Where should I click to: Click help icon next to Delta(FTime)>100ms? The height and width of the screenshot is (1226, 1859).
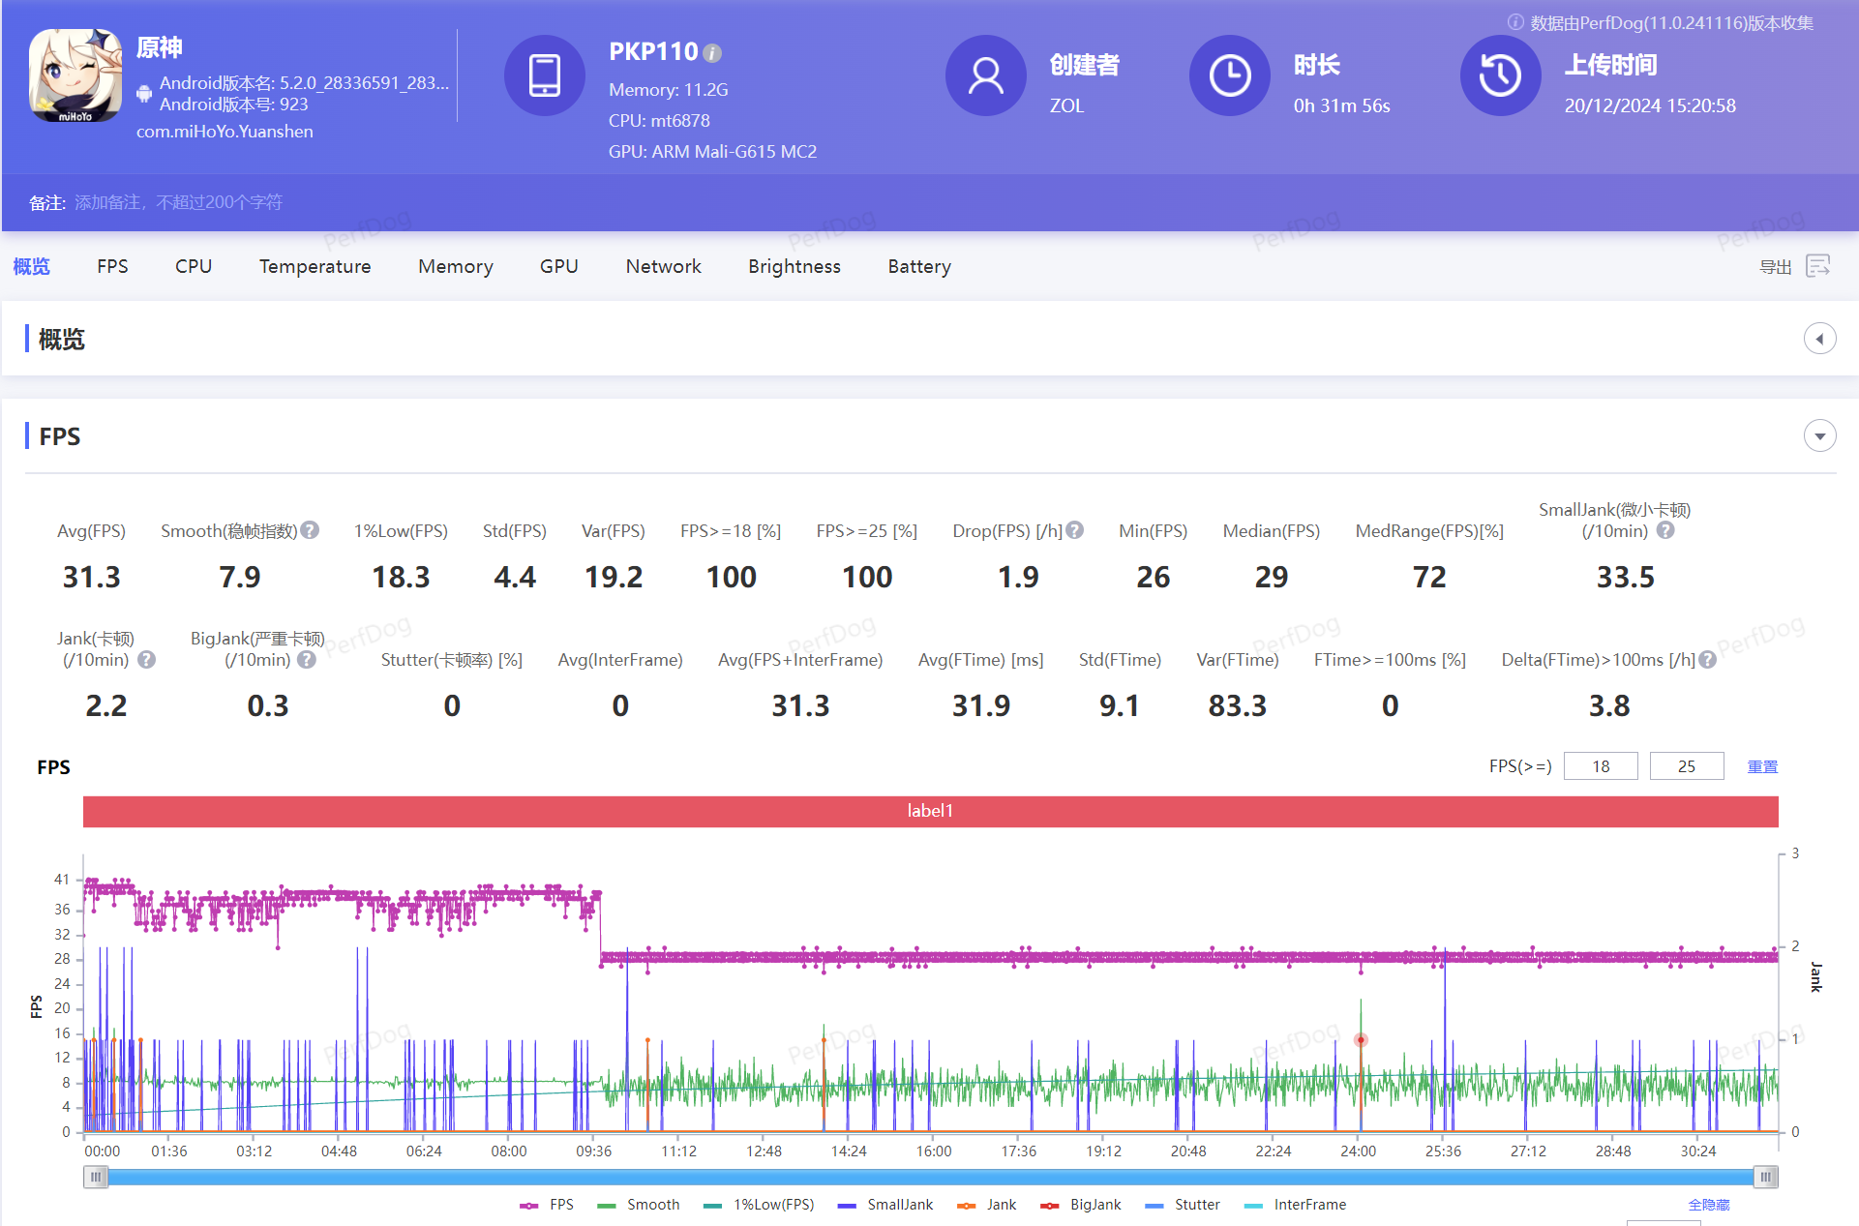click(1708, 660)
